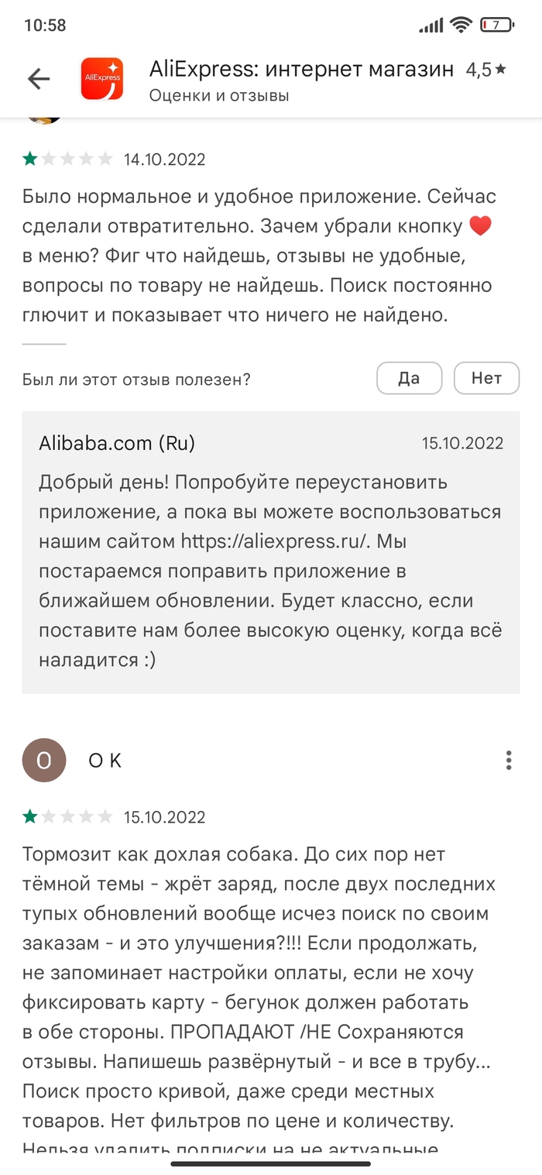Tap the cellular signal icon
Image resolution: width=542 pixels, height=1175 pixels.
point(431,26)
